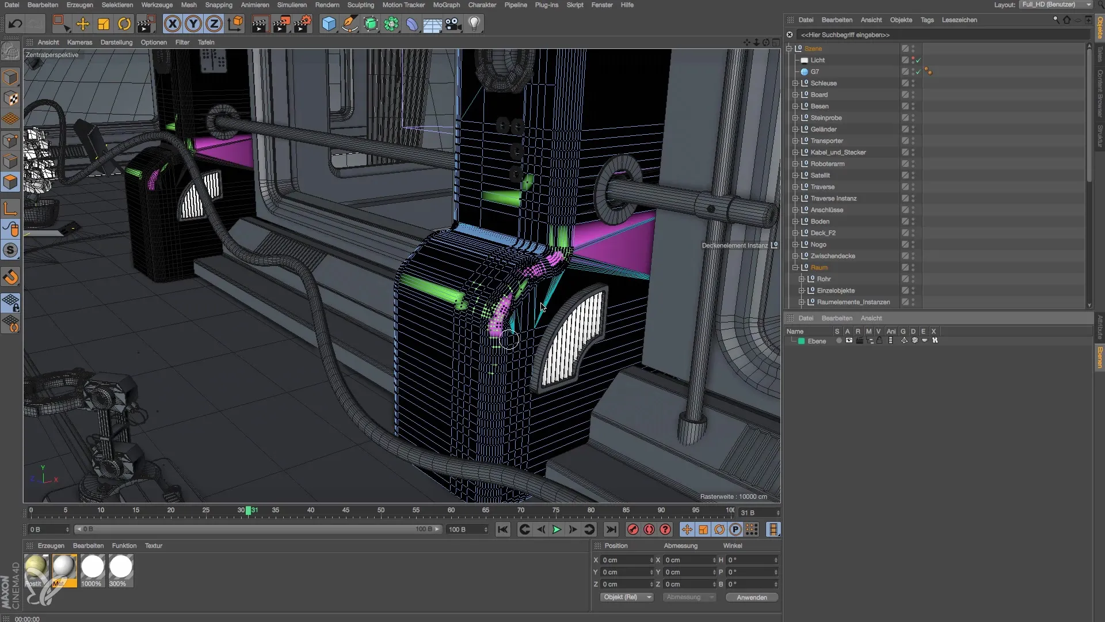Go to end of timeline
This screenshot has width=1105, height=622.
point(611,529)
